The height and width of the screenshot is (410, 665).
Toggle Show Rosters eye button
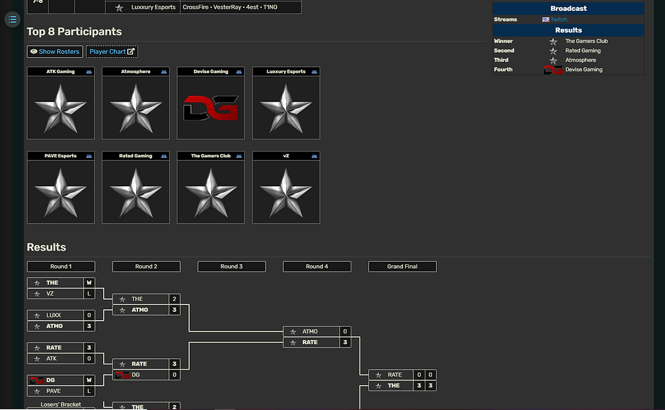(55, 52)
